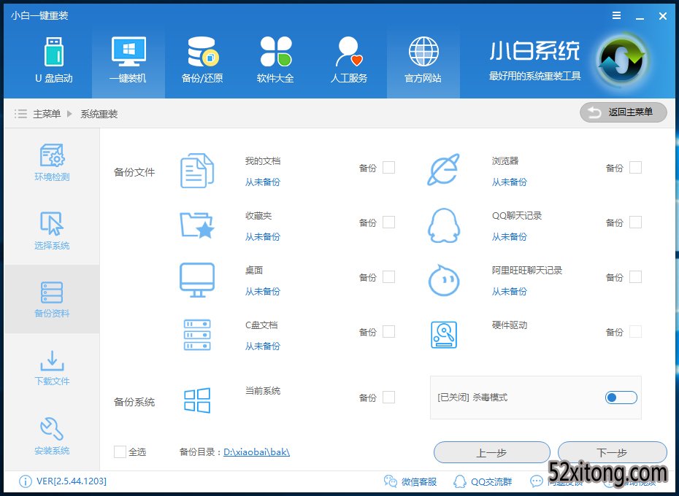This screenshot has width=679, height=496.
Task: Click 从未备份 status under 我的文档
Action: click(x=262, y=182)
